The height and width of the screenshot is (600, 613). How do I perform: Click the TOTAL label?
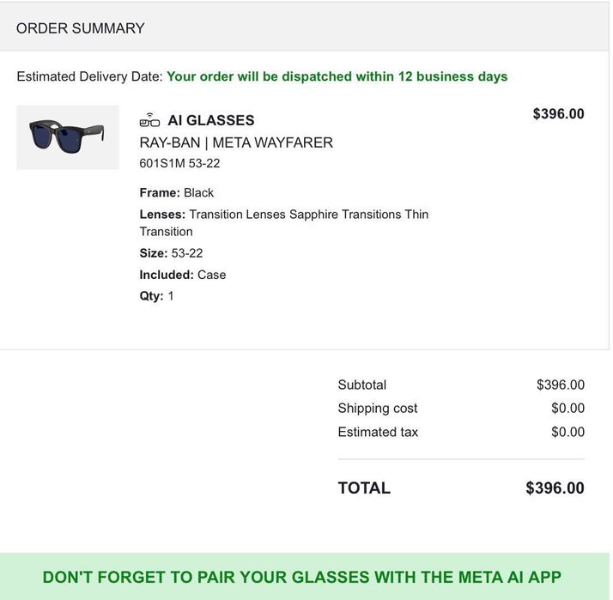pos(364,488)
